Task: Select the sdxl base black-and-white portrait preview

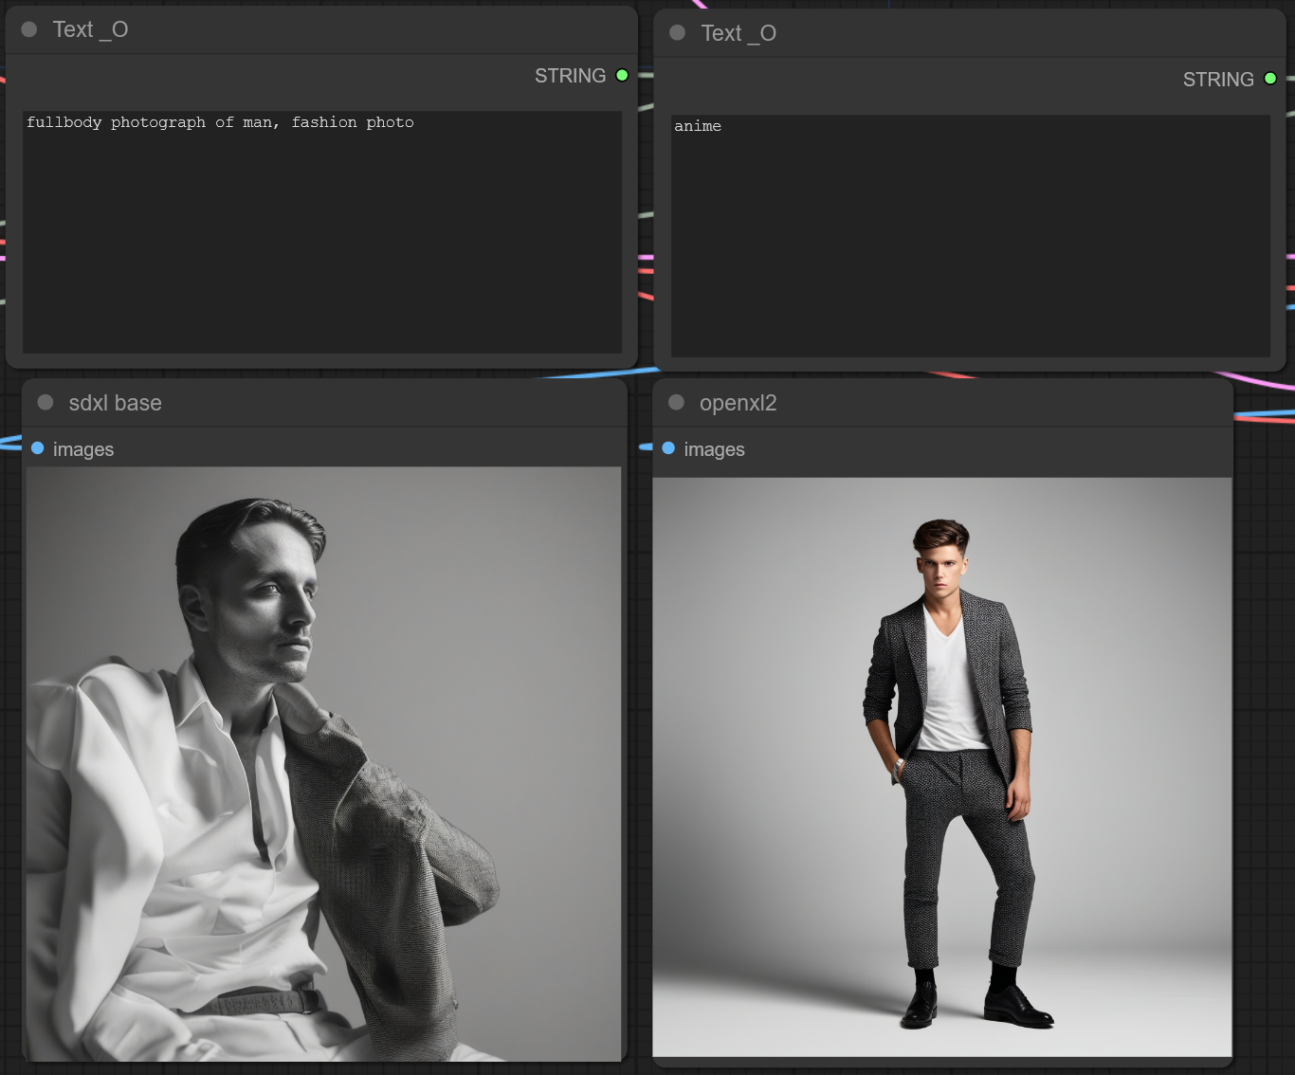Action: 323,763
